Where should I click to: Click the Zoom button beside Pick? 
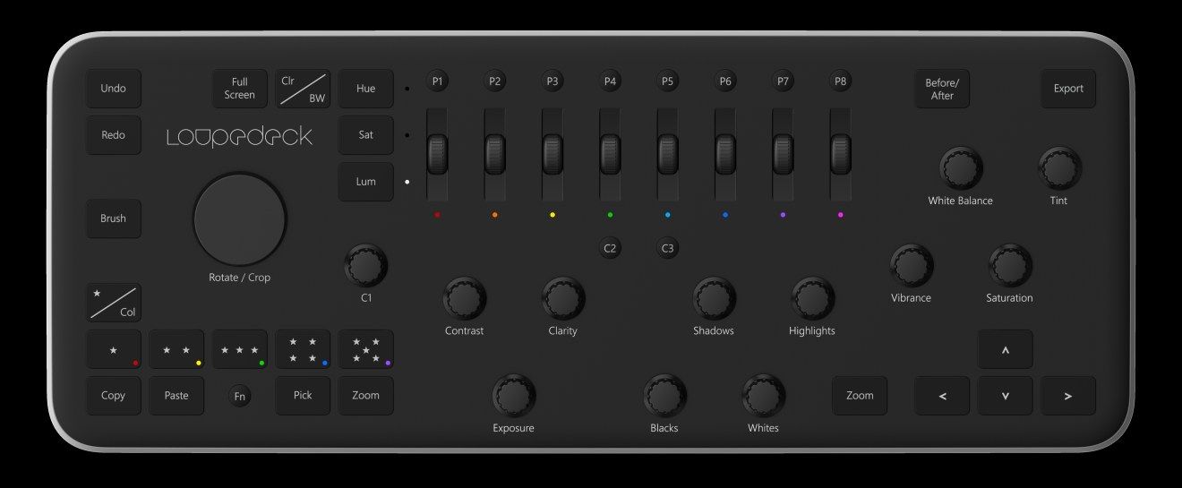coord(365,396)
